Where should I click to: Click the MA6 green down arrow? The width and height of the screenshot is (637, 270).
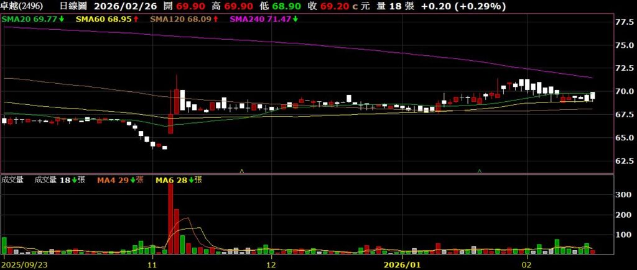click(x=192, y=180)
